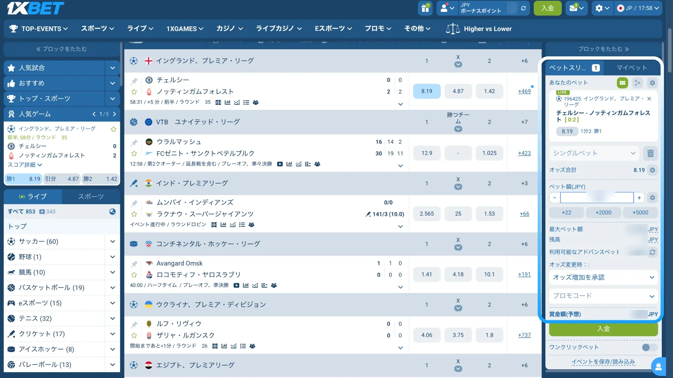
Task: Favorite the Chelsea match with the star
Action: point(134,92)
